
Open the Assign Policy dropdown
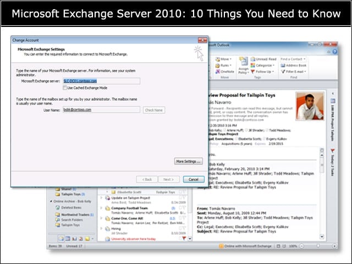(x=243, y=65)
